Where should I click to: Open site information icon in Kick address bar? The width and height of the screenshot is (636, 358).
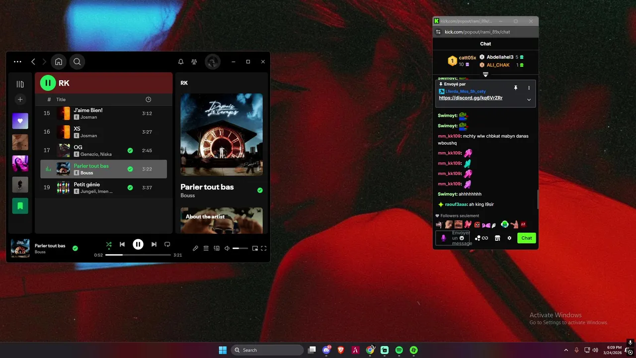[438, 32]
